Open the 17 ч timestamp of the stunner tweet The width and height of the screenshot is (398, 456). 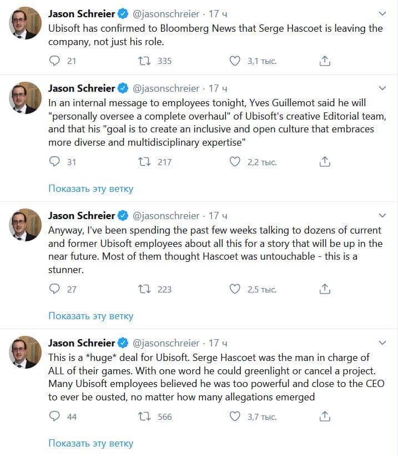pos(218,216)
